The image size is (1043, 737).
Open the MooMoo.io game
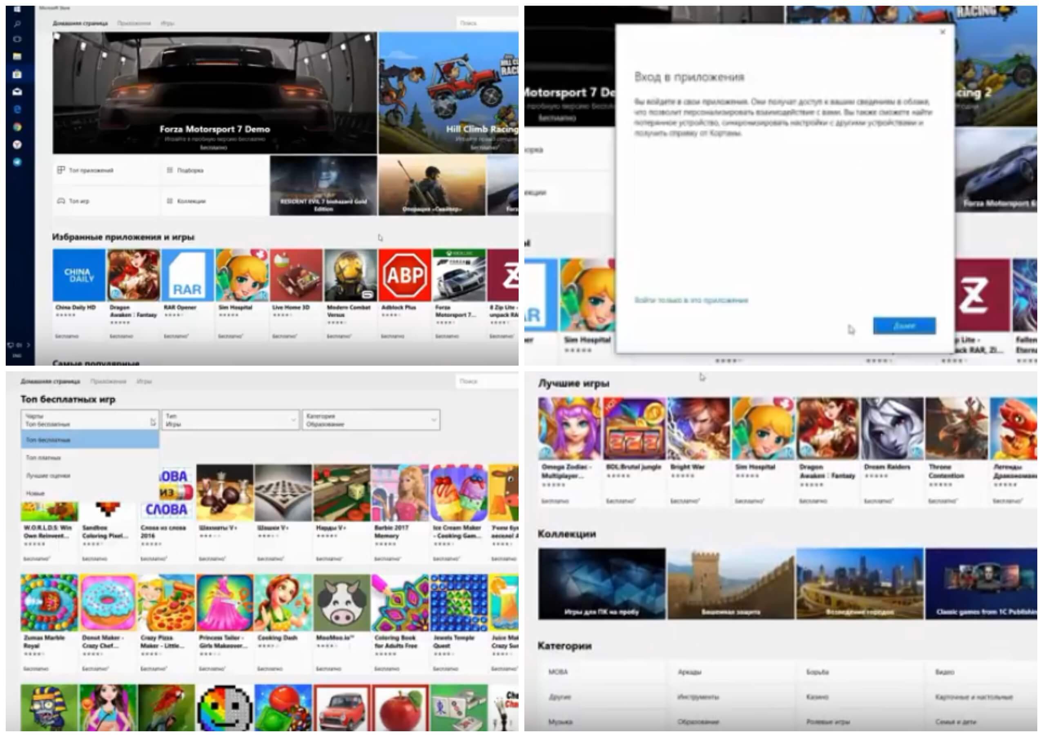point(342,624)
